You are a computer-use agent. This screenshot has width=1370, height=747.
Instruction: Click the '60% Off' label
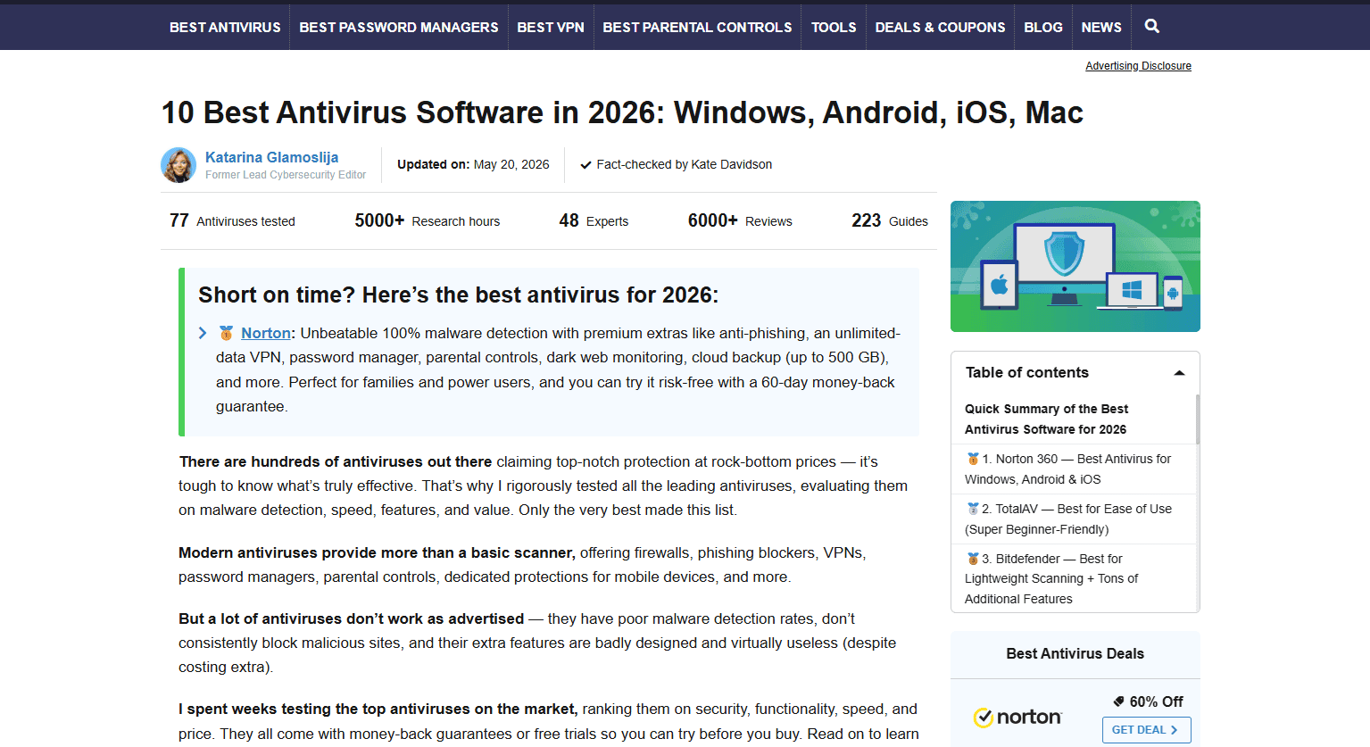pyautogui.click(x=1157, y=701)
